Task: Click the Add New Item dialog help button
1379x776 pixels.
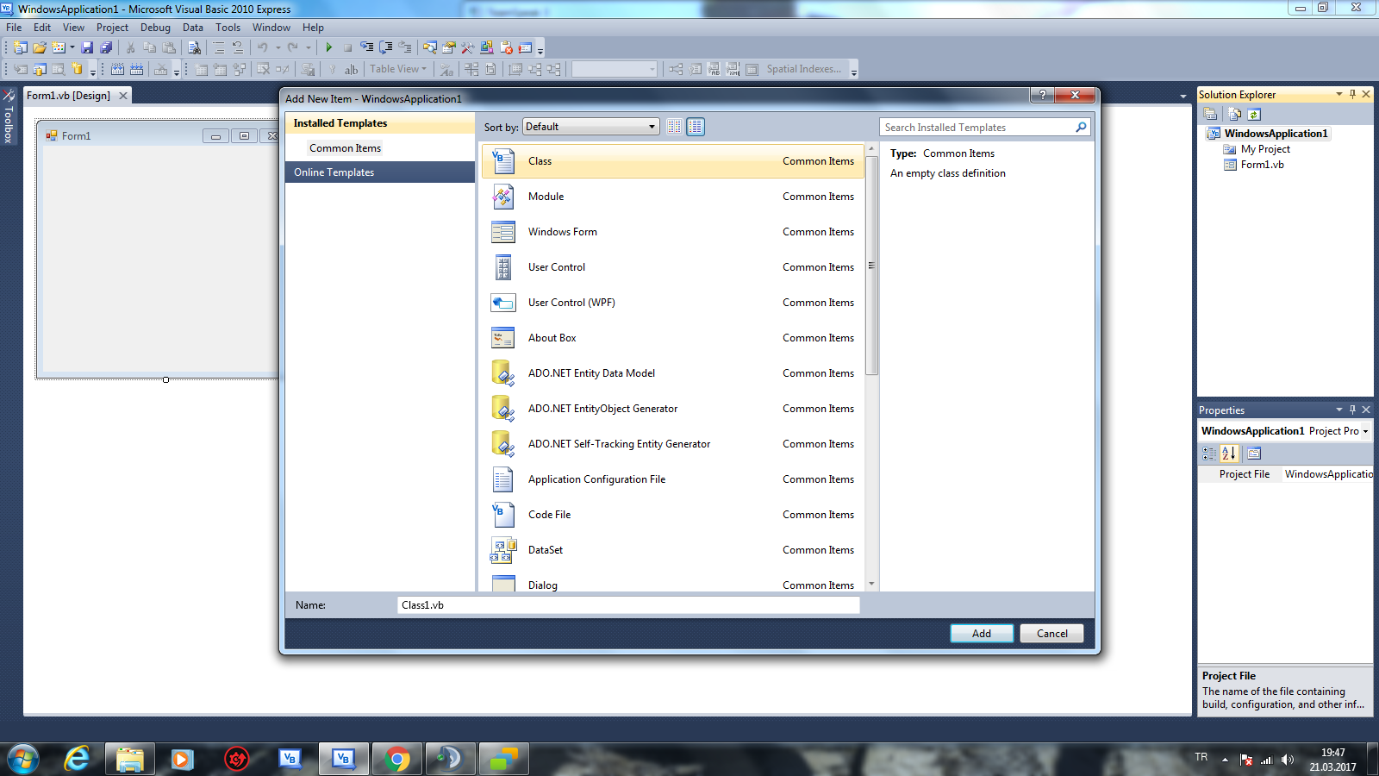Action: (x=1042, y=95)
